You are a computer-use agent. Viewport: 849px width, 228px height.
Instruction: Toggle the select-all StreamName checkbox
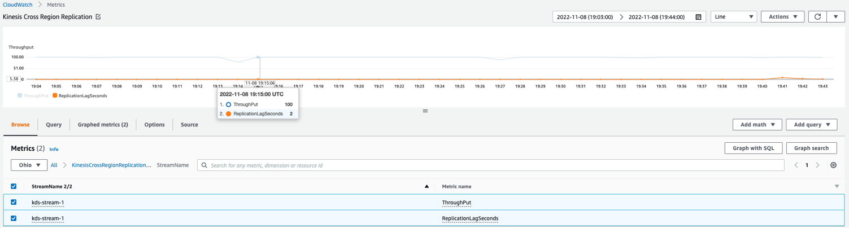pos(14,186)
